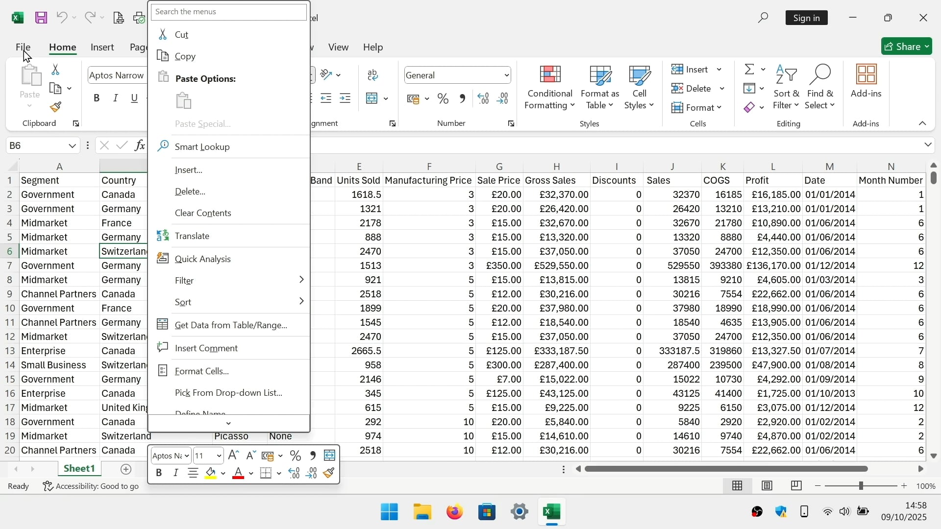Click the Search the menus field
The height and width of the screenshot is (529, 941).
coord(228,12)
